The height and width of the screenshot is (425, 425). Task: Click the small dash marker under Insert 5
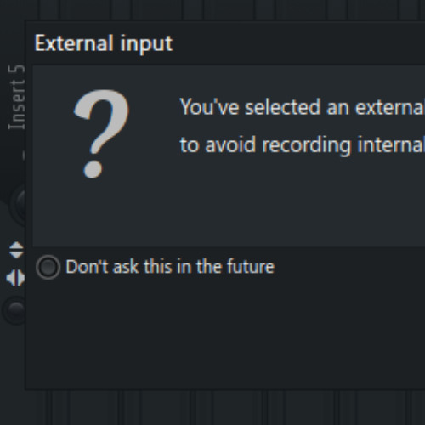pyautogui.click(x=24, y=156)
